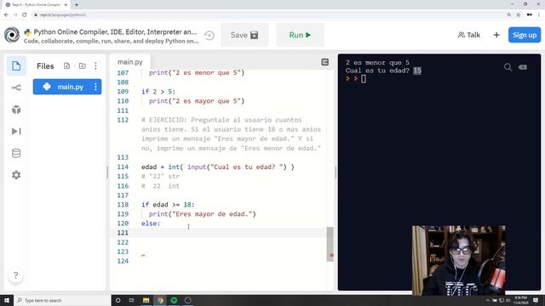Click the browser address bar
Viewport: 545px width, 306px height.
[x=267, y=15]
